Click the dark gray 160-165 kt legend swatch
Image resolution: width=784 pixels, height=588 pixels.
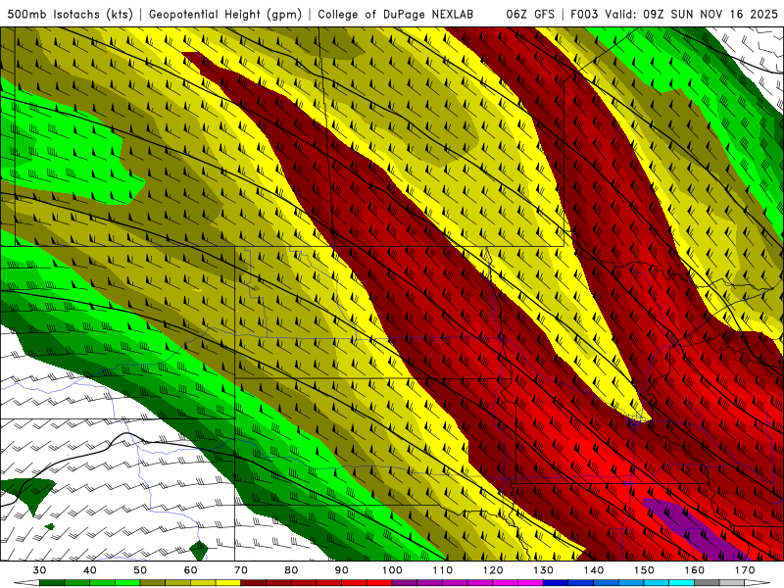tap(707, 583)
